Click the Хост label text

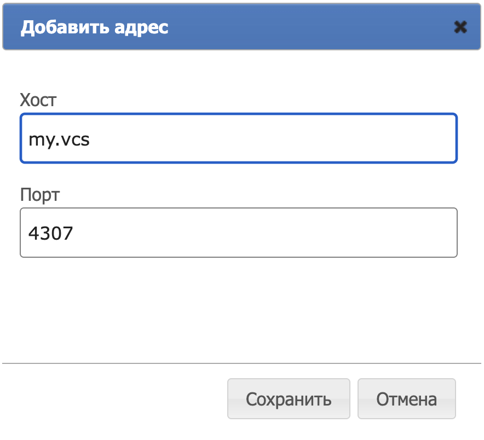[38, 100]
